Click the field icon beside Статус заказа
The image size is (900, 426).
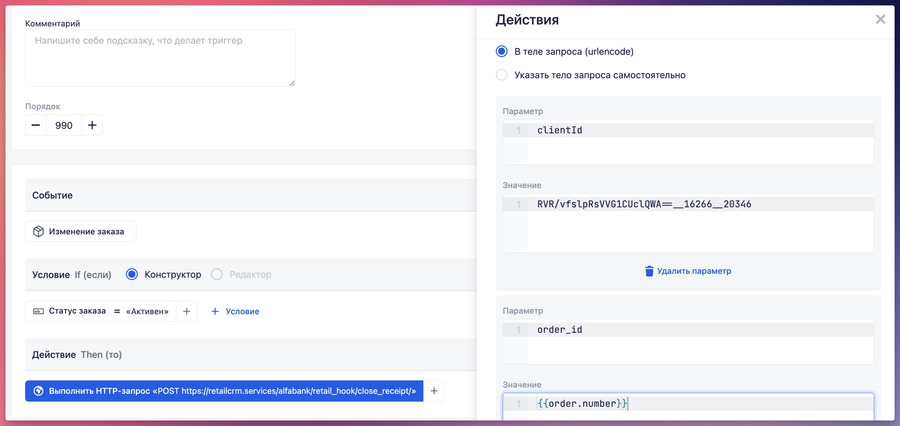[x=39, y=311]
